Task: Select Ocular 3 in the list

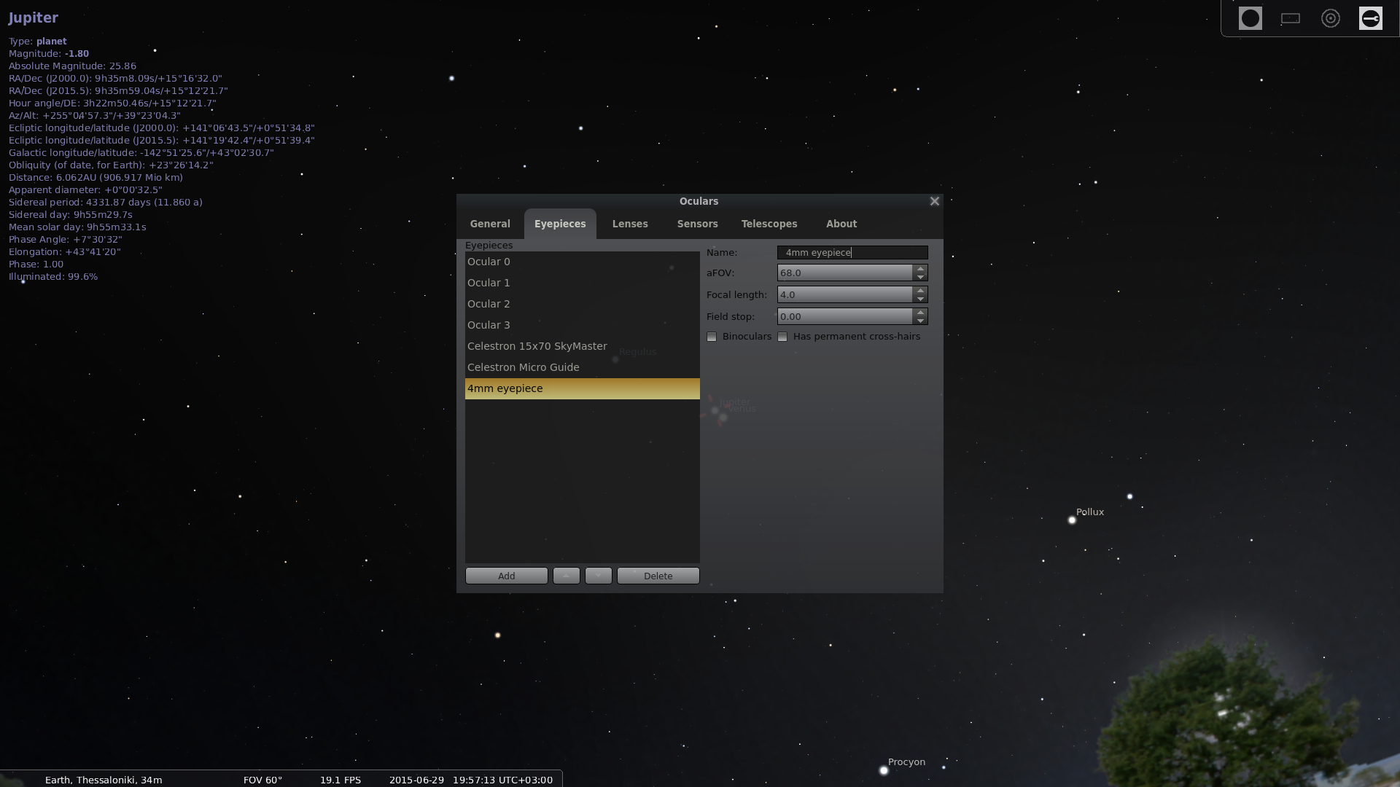Action: [582, 325]
